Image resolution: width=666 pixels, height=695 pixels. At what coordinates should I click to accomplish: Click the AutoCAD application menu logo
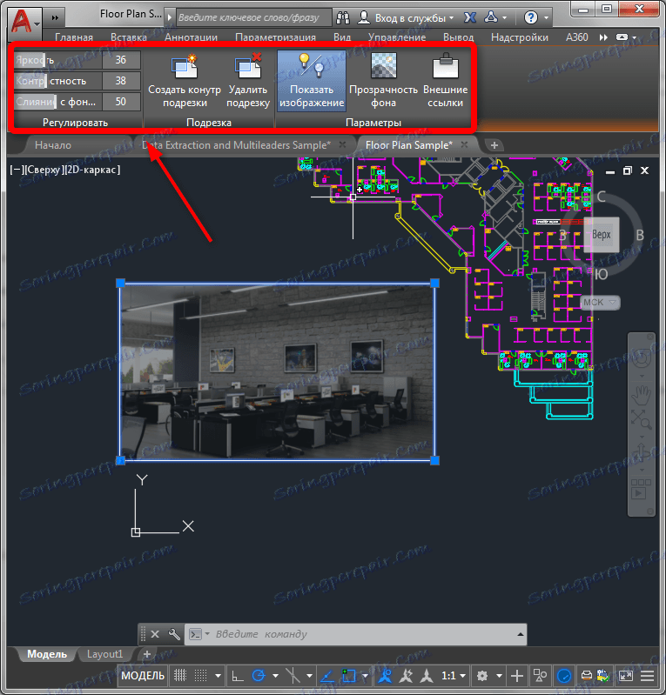click(x=22, y=21)
